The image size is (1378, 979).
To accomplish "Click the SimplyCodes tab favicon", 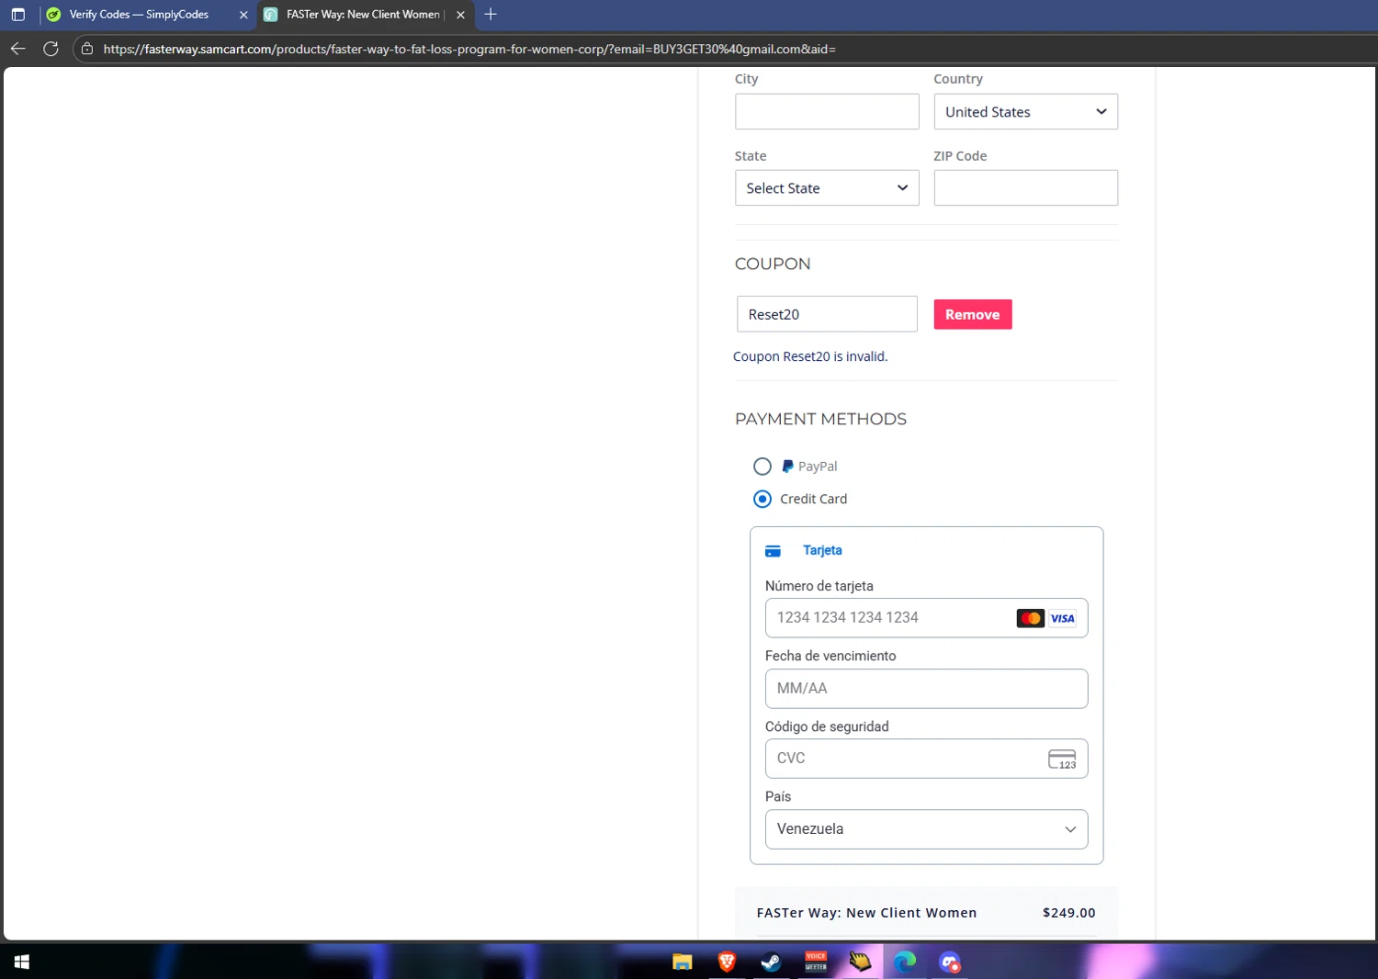I will coord(53,15).
